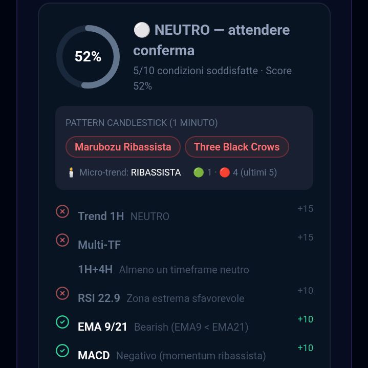Click the 1H+4H timeframe detail line
Screen dimensions: 368x368
tap(163, 270)
